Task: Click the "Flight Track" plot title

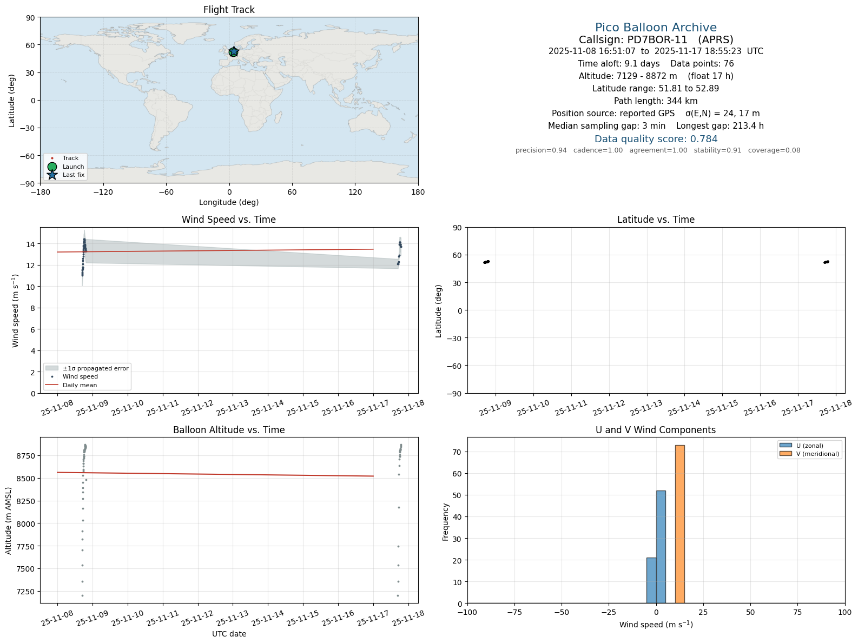Action: click(x=229, y=10)
